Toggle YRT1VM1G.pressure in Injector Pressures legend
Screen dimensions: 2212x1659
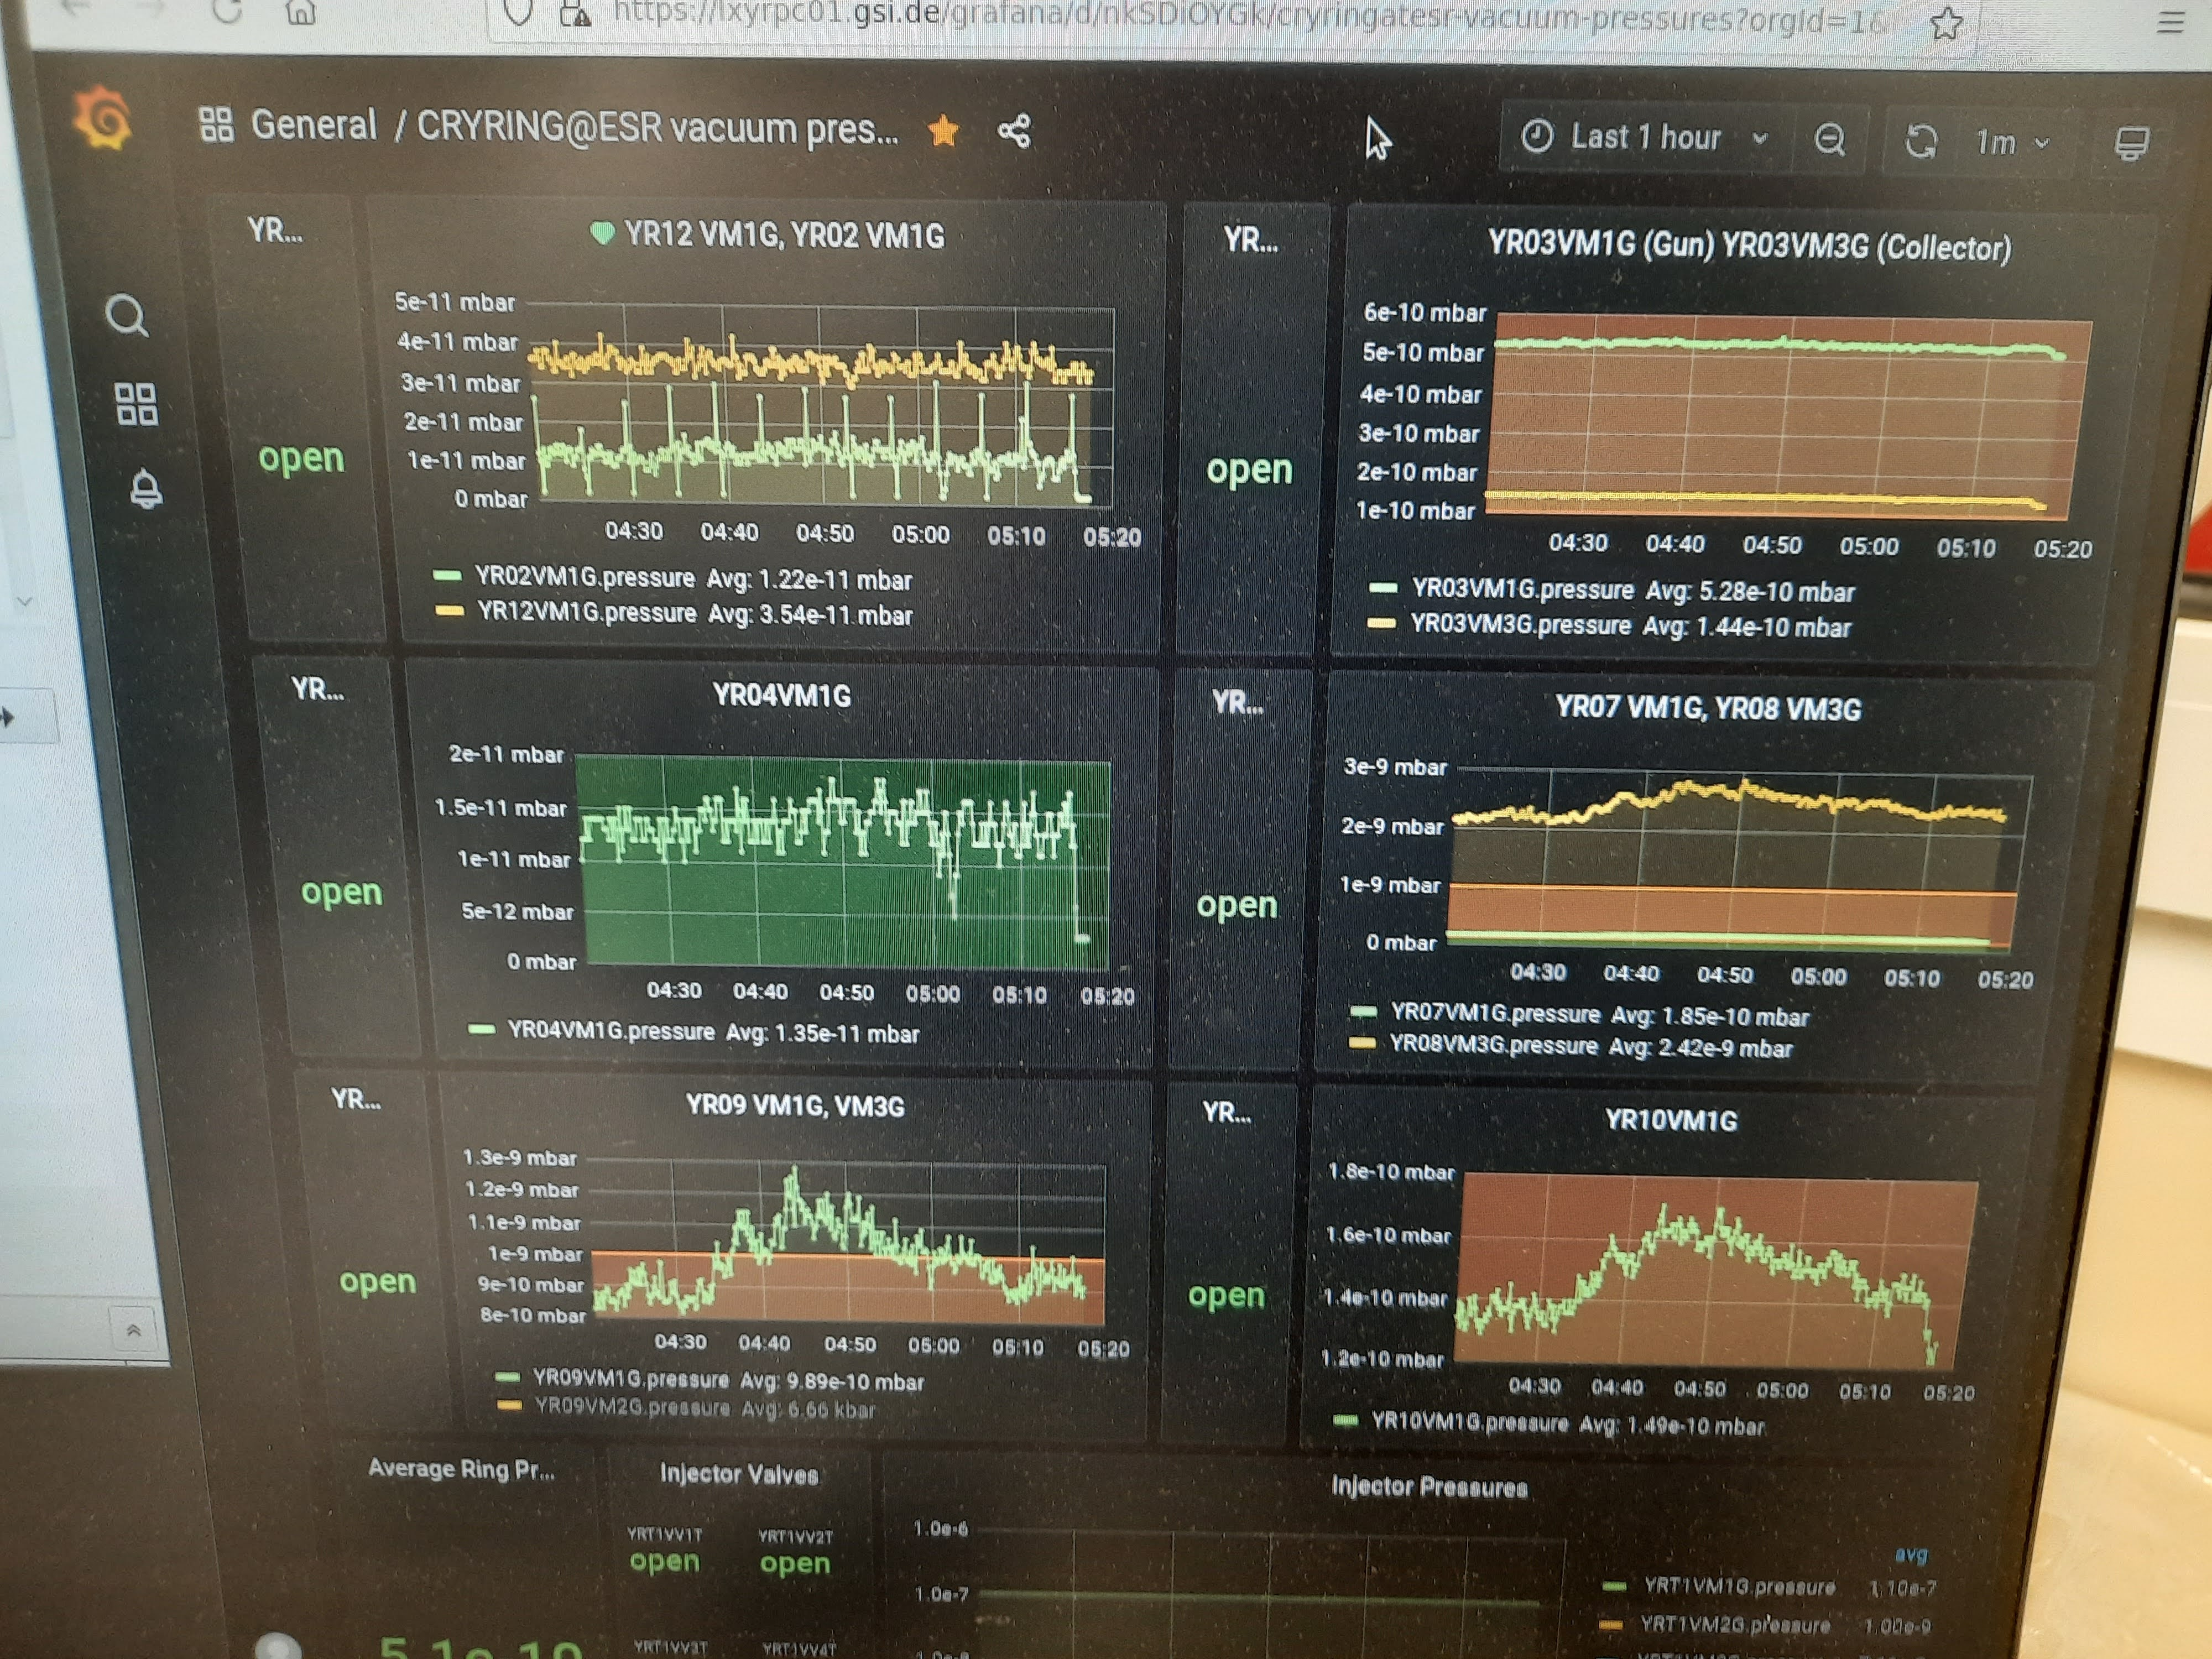click(x=1739, y=1586)
